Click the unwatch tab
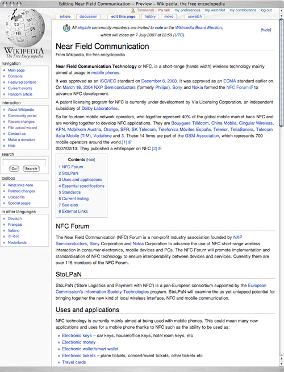The width and height of the screenshot is (284, 372). click(x=195, y=16)
